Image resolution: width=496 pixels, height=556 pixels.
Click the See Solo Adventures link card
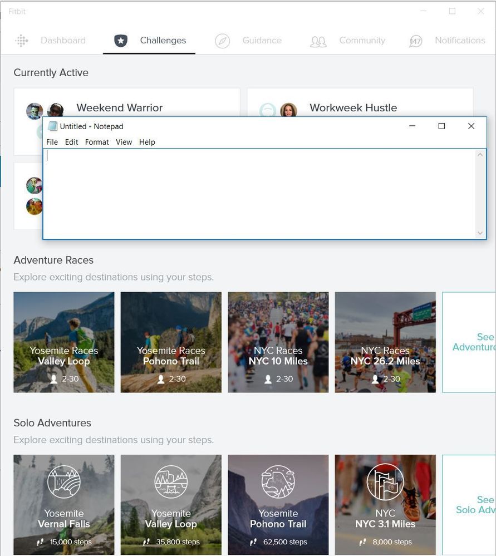coord(469,505)
